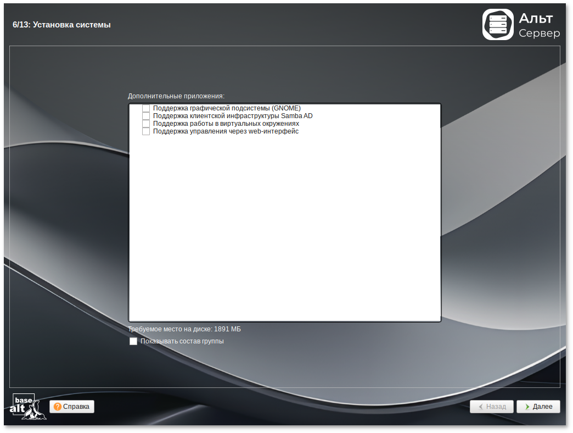Click the 'Поддержка работы в виртуальных окружениях' text
The width and height of the screenshot is (573, 433).
pyautogui.click(x=226, y=124)
